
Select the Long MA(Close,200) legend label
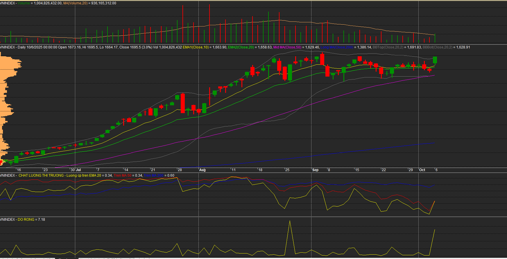coord(337,47)
